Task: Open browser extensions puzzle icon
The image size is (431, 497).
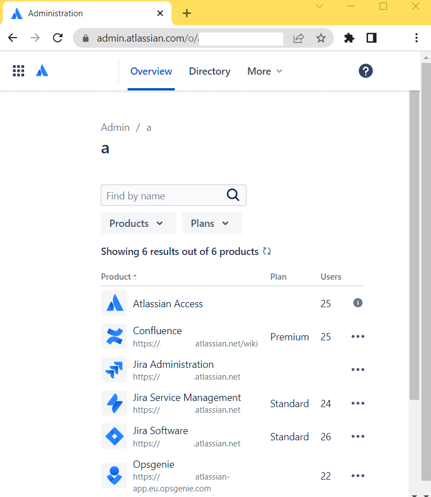Action: (349, 38)
